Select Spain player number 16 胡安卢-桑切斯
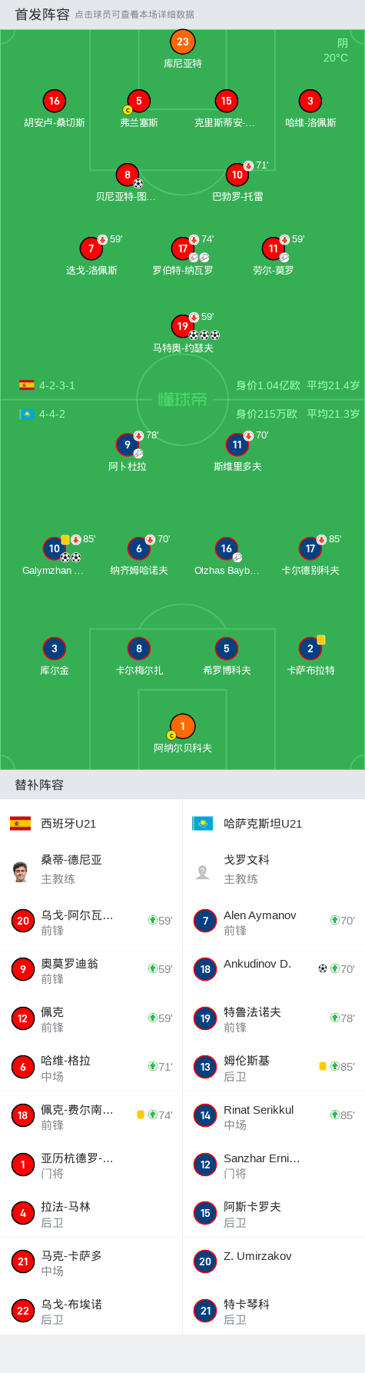The width and height of the screenshot is (365, 1373). point(55,101)
